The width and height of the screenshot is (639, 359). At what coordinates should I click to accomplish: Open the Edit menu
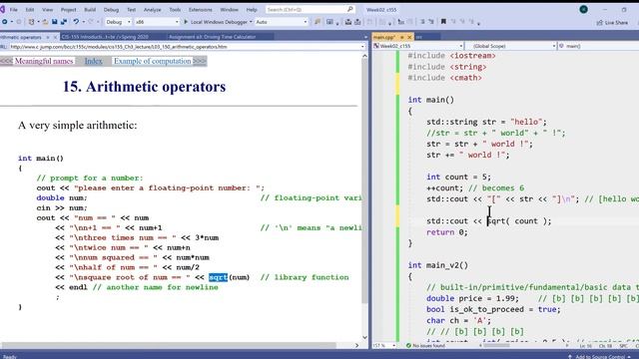[30, 9]
